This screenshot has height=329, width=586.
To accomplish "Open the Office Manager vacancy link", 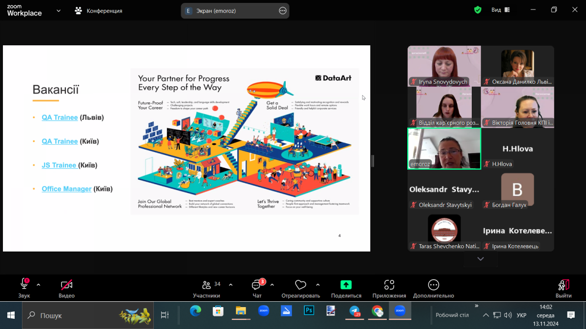I will click(66, 189).
